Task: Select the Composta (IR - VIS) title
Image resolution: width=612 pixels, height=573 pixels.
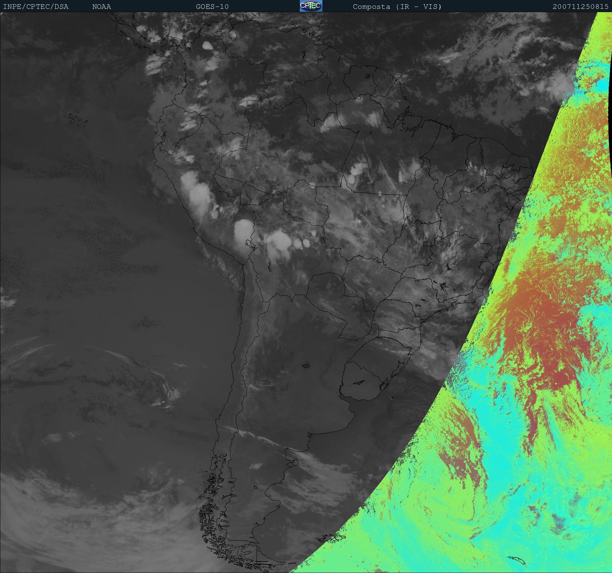Action: (x=397, y=7)
